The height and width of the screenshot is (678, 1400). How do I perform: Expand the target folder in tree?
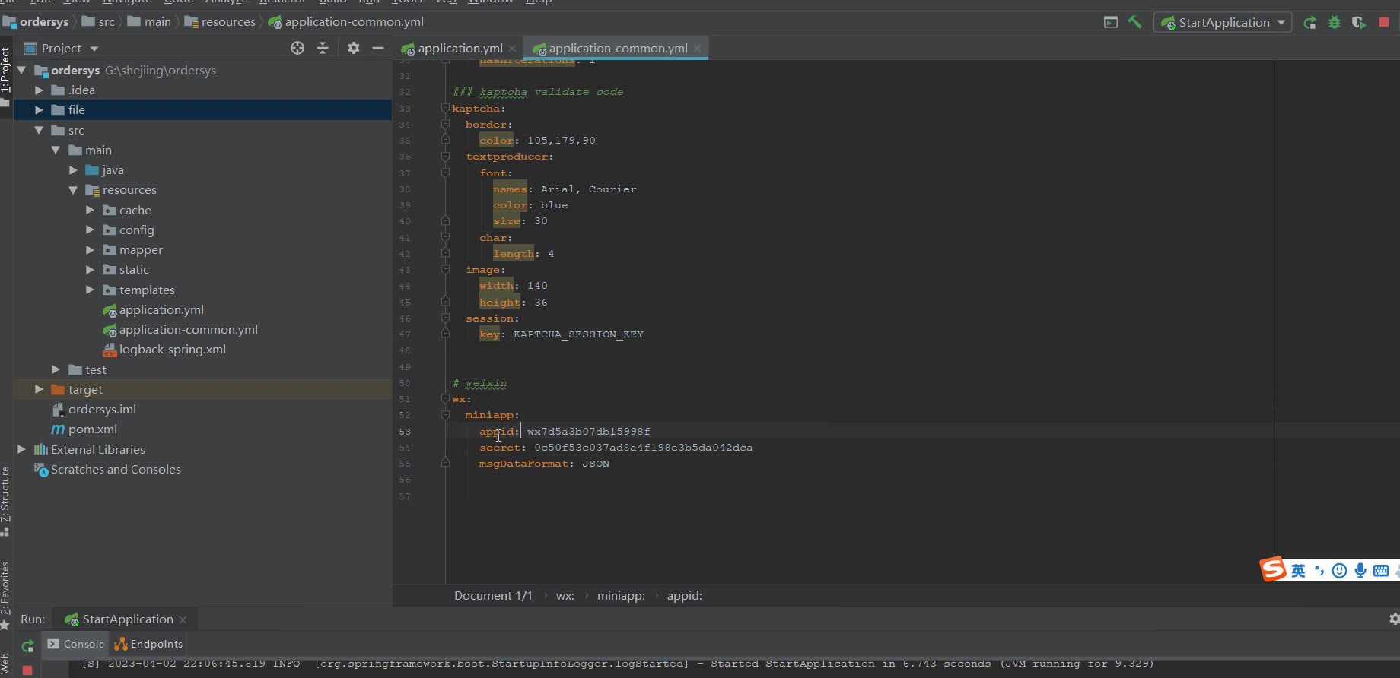coord(39,389)
